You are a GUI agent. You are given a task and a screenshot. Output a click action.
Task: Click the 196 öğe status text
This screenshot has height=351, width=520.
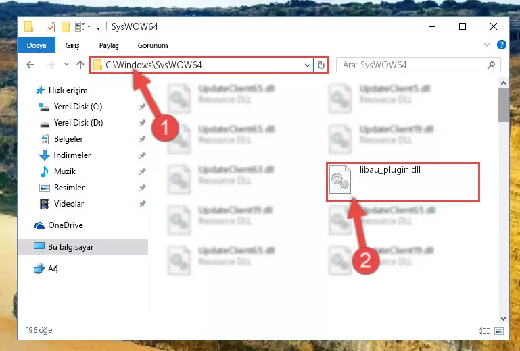point(39,330)
